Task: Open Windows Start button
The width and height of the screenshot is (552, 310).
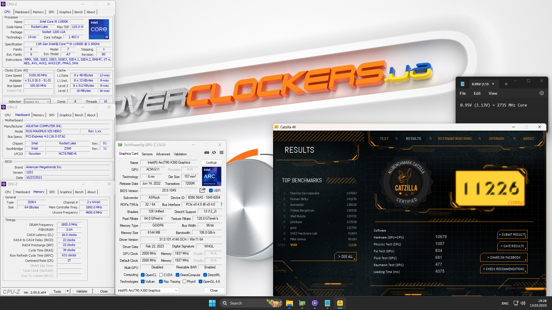Action: [212, 303]
